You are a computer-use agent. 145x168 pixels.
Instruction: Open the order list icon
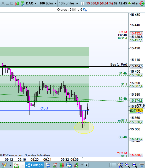tap(55, 165)
